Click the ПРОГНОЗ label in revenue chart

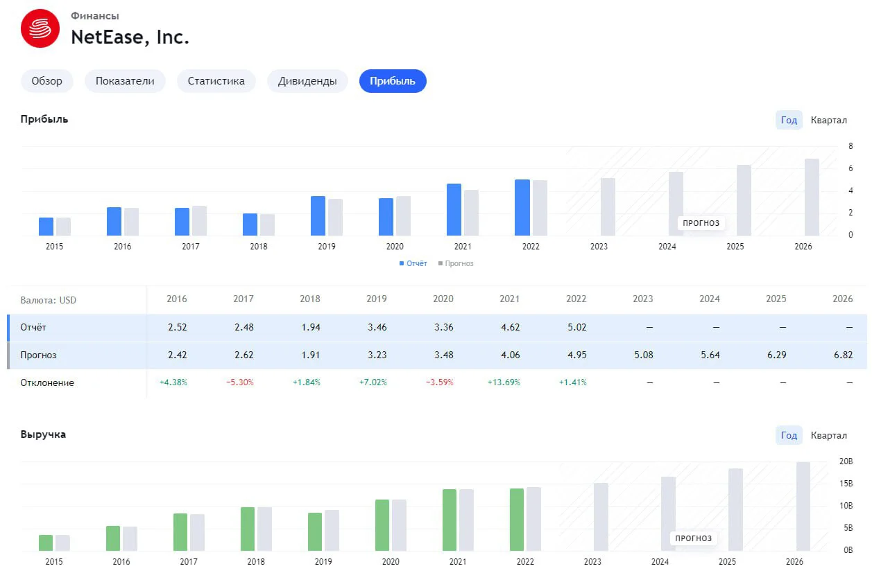click(x=694, y=538)
